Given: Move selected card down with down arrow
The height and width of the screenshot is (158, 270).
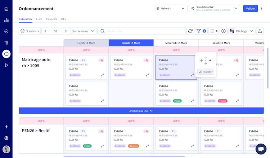Looking at the screenshot, I should (206, 63).
